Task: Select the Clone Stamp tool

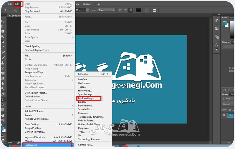Action: coord(3,63)
